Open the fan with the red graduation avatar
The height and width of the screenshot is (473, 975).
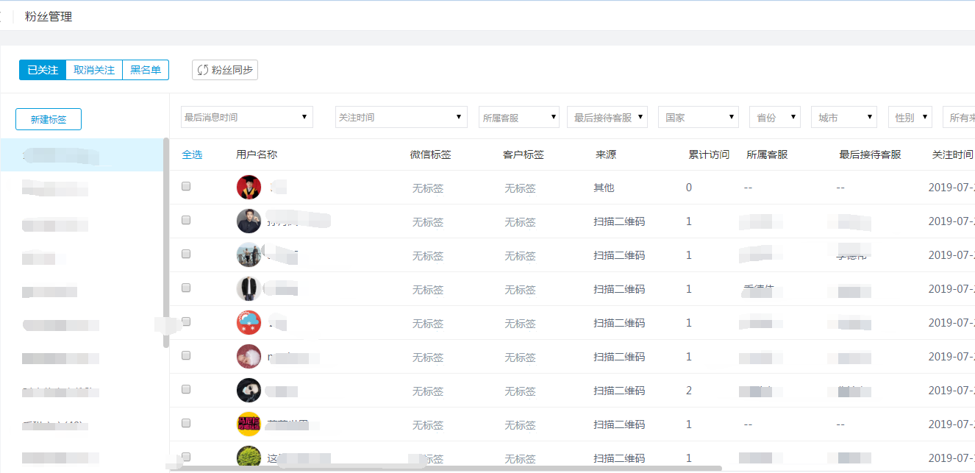point(249,188)
